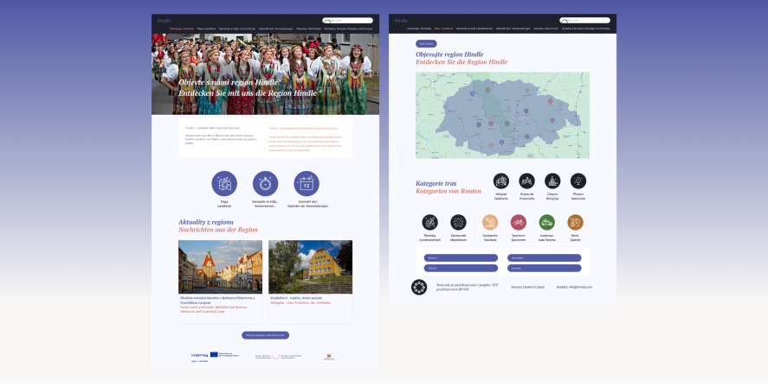Choose the green Autotrasa car icon

pyautogui.click(x=546, y=222)
